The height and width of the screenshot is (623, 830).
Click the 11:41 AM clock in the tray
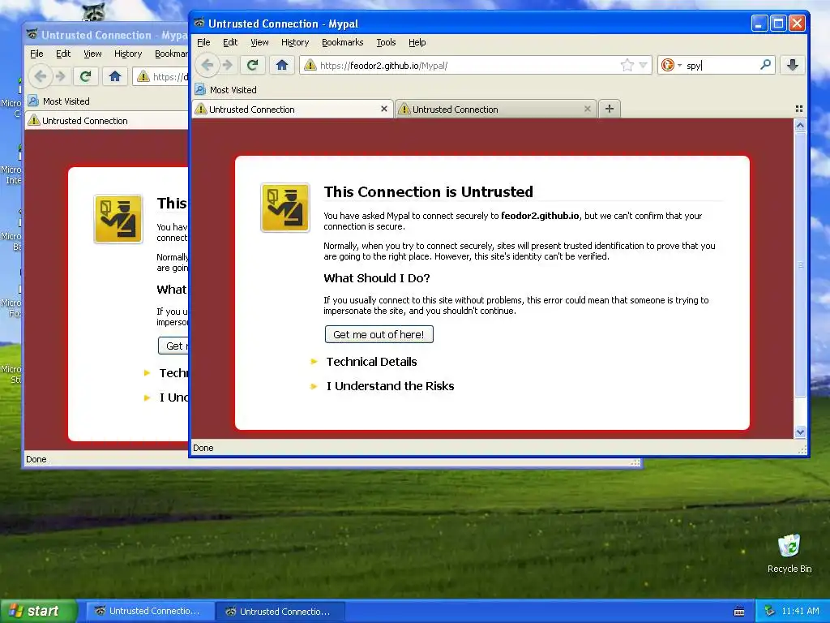(800, 611)
